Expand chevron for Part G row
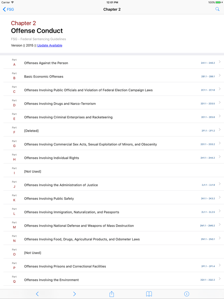 pos(220,143)
